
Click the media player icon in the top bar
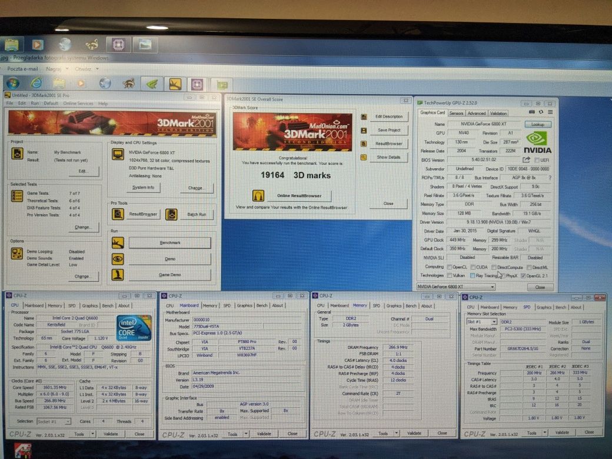[x=38, y=45]
